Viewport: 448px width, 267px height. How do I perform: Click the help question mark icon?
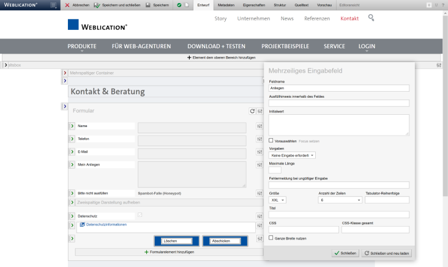443,5
